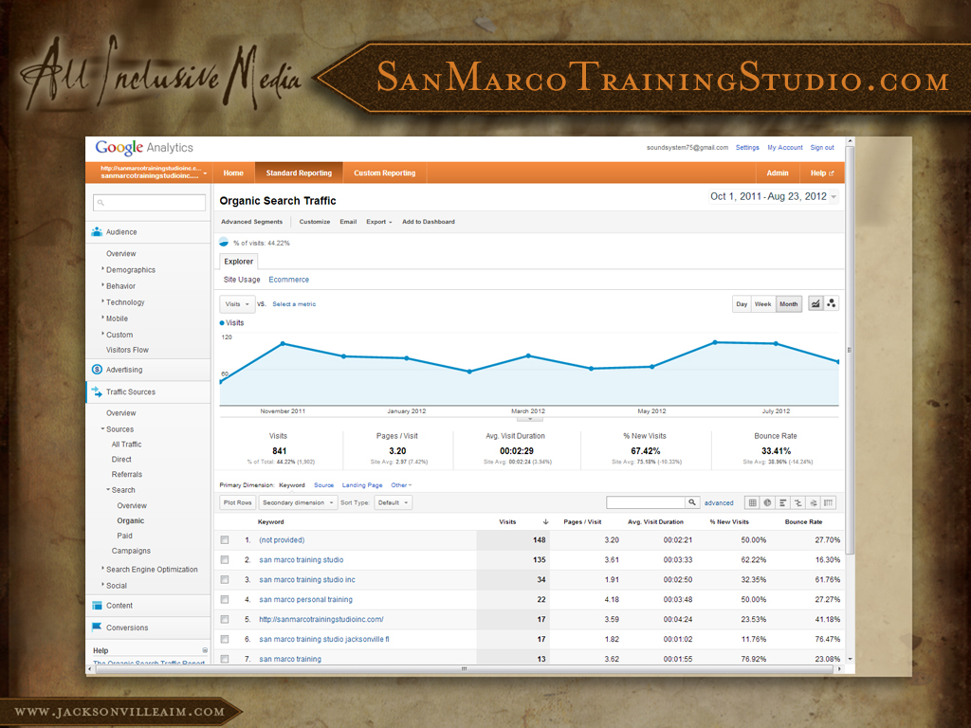The image size is (971, 728).
Task: Click the vertical scrollbar on right edge
Action: (849, 379)
